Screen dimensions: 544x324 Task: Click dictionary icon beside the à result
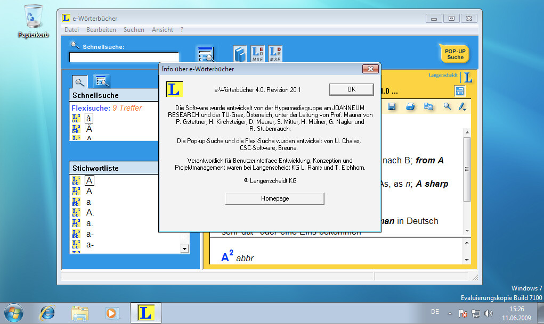[76, 118]
